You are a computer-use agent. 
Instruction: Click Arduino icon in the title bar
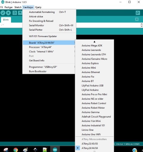coord(3,2)
